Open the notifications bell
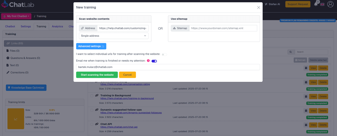This screenshot has height=136, width=337. click(x=316, y=4)
